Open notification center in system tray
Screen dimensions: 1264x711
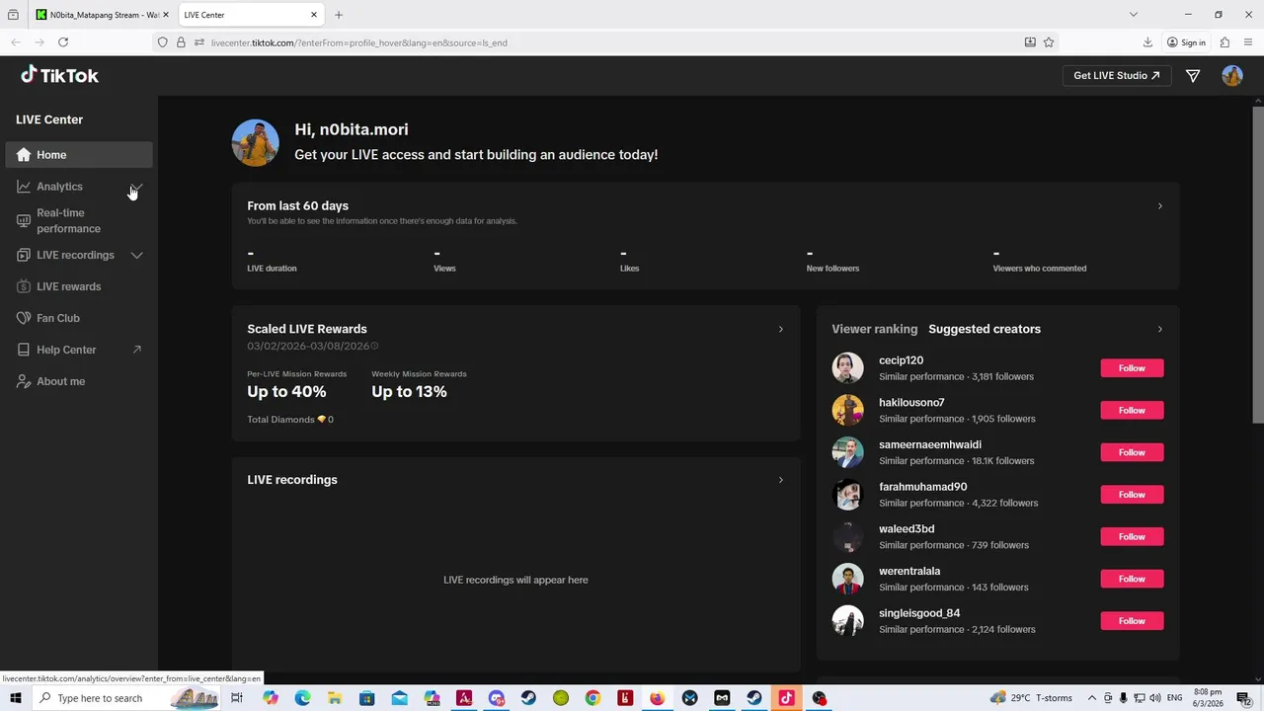[1244, 698]
